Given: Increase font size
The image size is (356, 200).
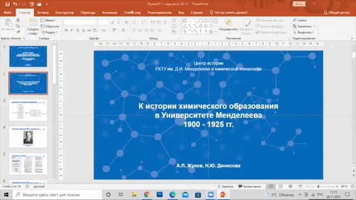Looking at the screenshot, I should pos(113,22).
